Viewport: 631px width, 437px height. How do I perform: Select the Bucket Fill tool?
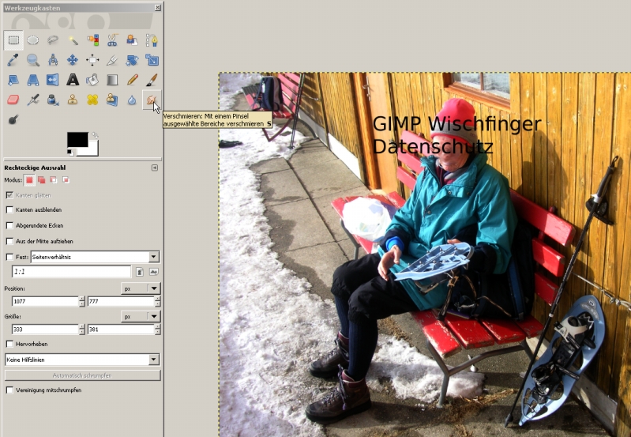(92, 79)
